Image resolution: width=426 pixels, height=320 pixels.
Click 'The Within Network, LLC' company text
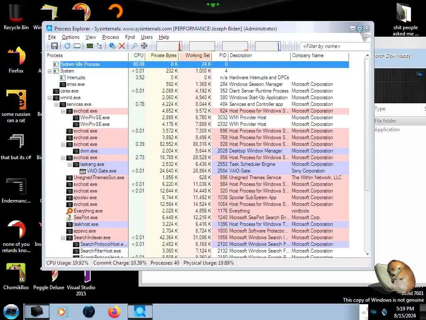pos(317,177)
